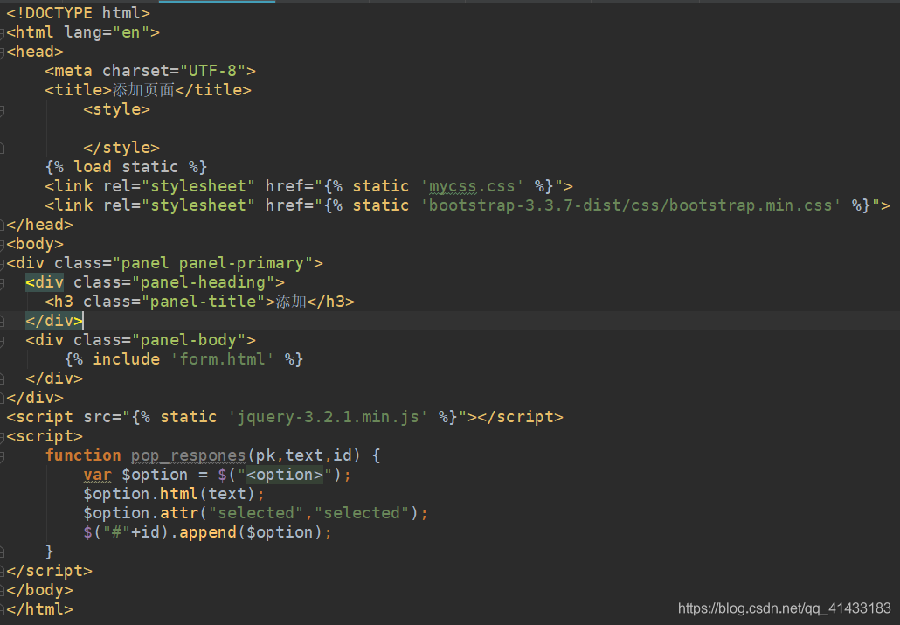Click the "en" lang attribute value
The width and height of the screenshot is (900, 625).
click(x=131, y=32)
